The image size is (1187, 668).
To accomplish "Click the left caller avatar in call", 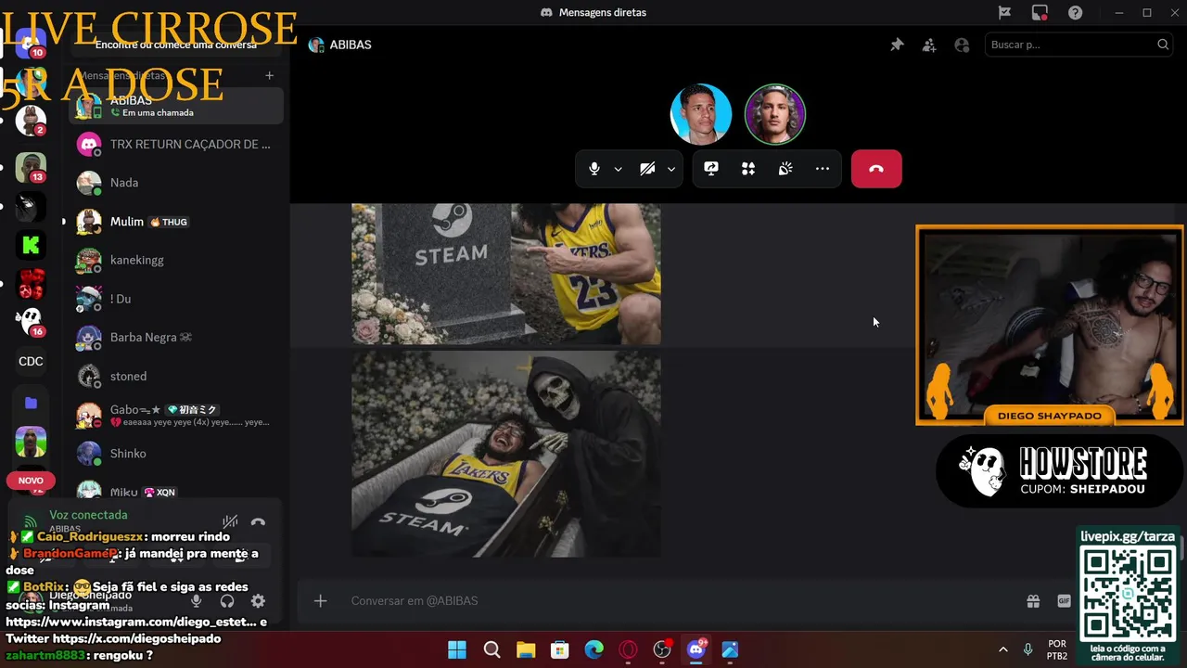I will [701, 114].
